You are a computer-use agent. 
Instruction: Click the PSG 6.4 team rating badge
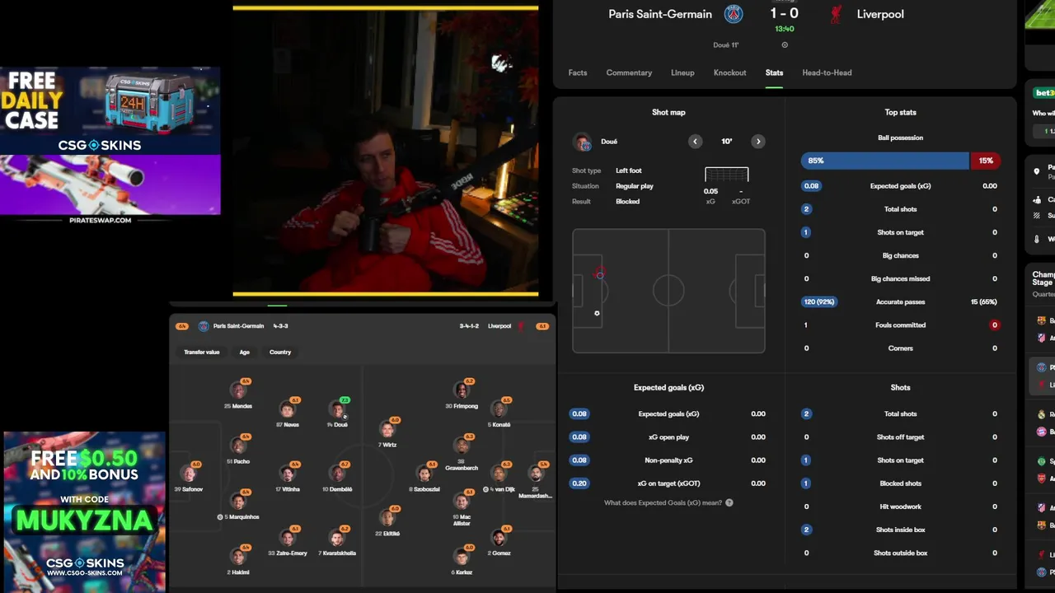(x=182, y=326)
